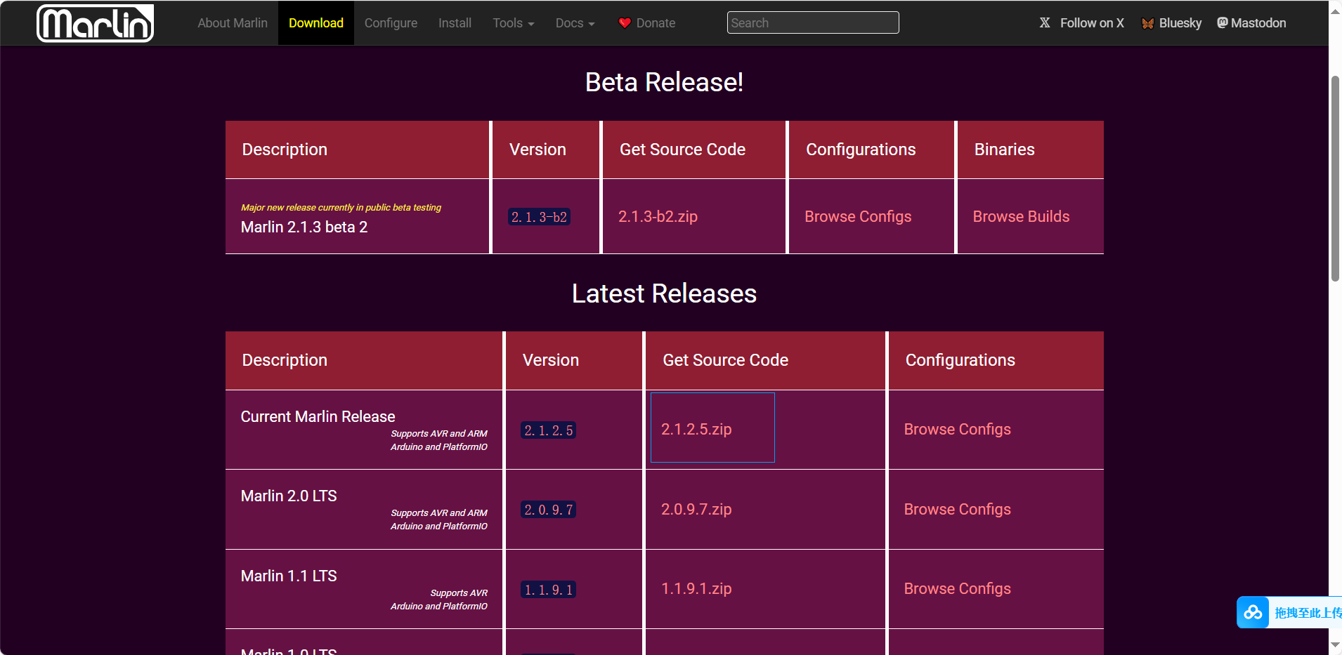This screenshot has width=1342, height=655.
Task: Click the X icon beside Follow on X
Action: 1045,23
